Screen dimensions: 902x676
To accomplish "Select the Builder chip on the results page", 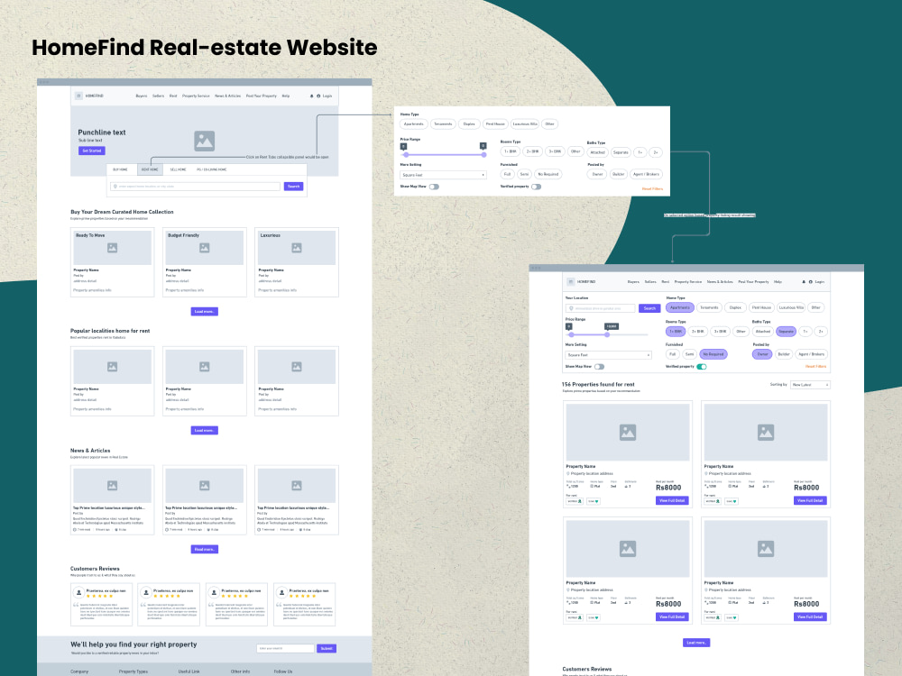I will pyautogui.click(x=784, y=354).
